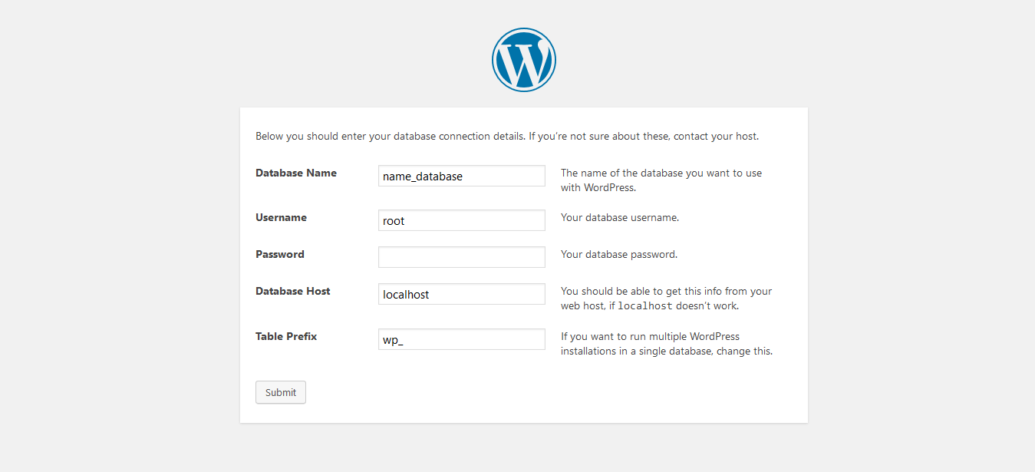Click the monospaced localhost text in help sentence

644,305
